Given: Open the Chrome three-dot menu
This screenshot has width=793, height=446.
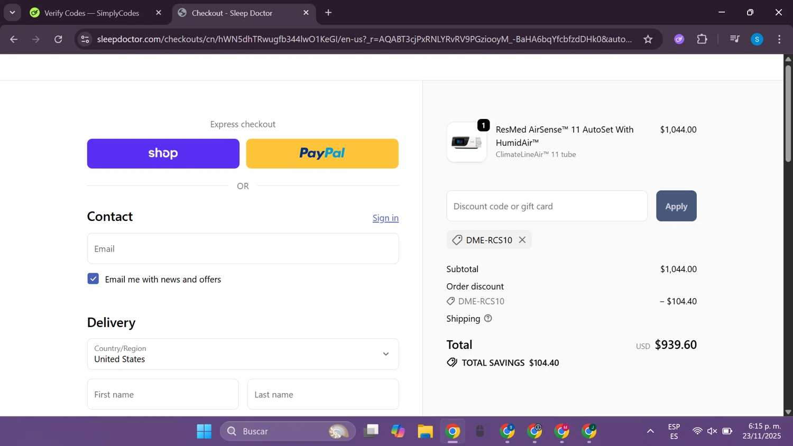Looking at the screenshot, I should coord(779,39).
